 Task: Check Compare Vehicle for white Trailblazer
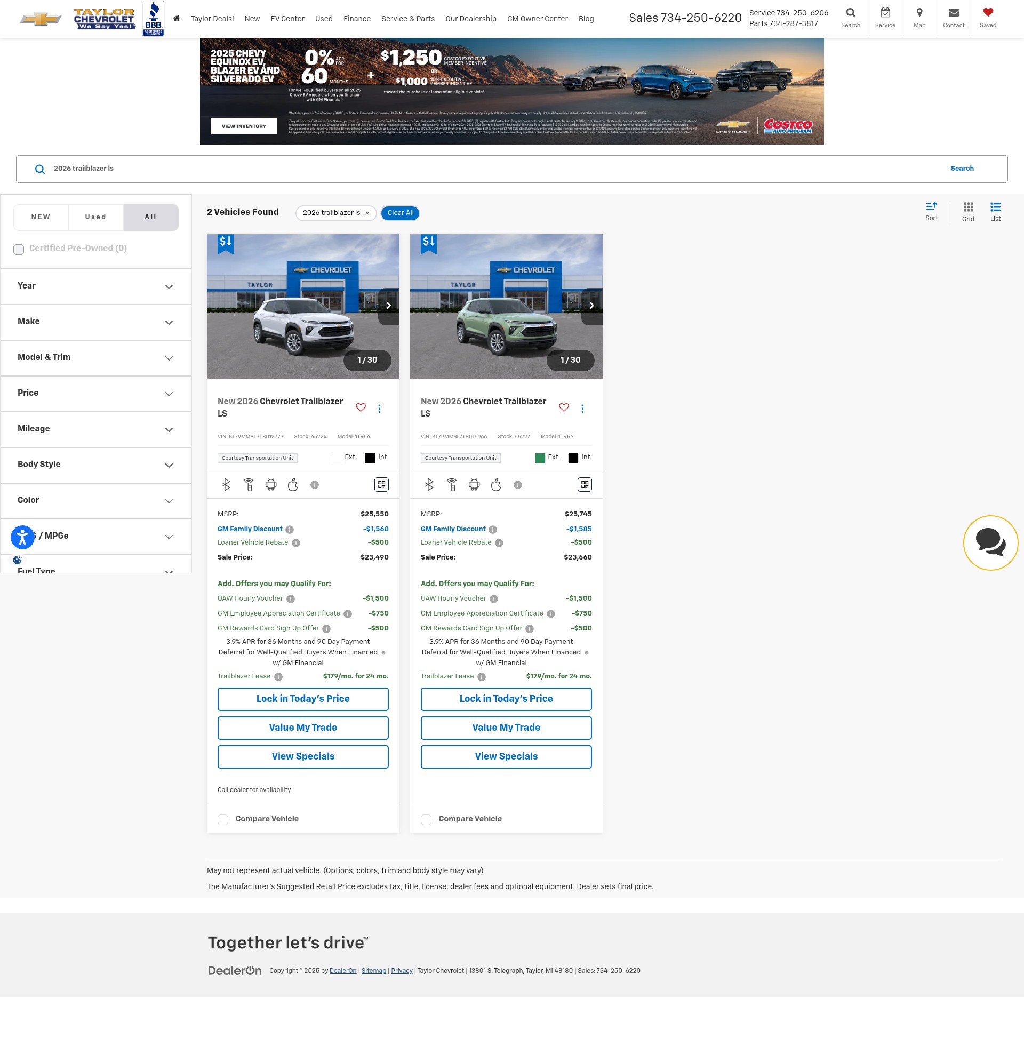pos(223,819)
